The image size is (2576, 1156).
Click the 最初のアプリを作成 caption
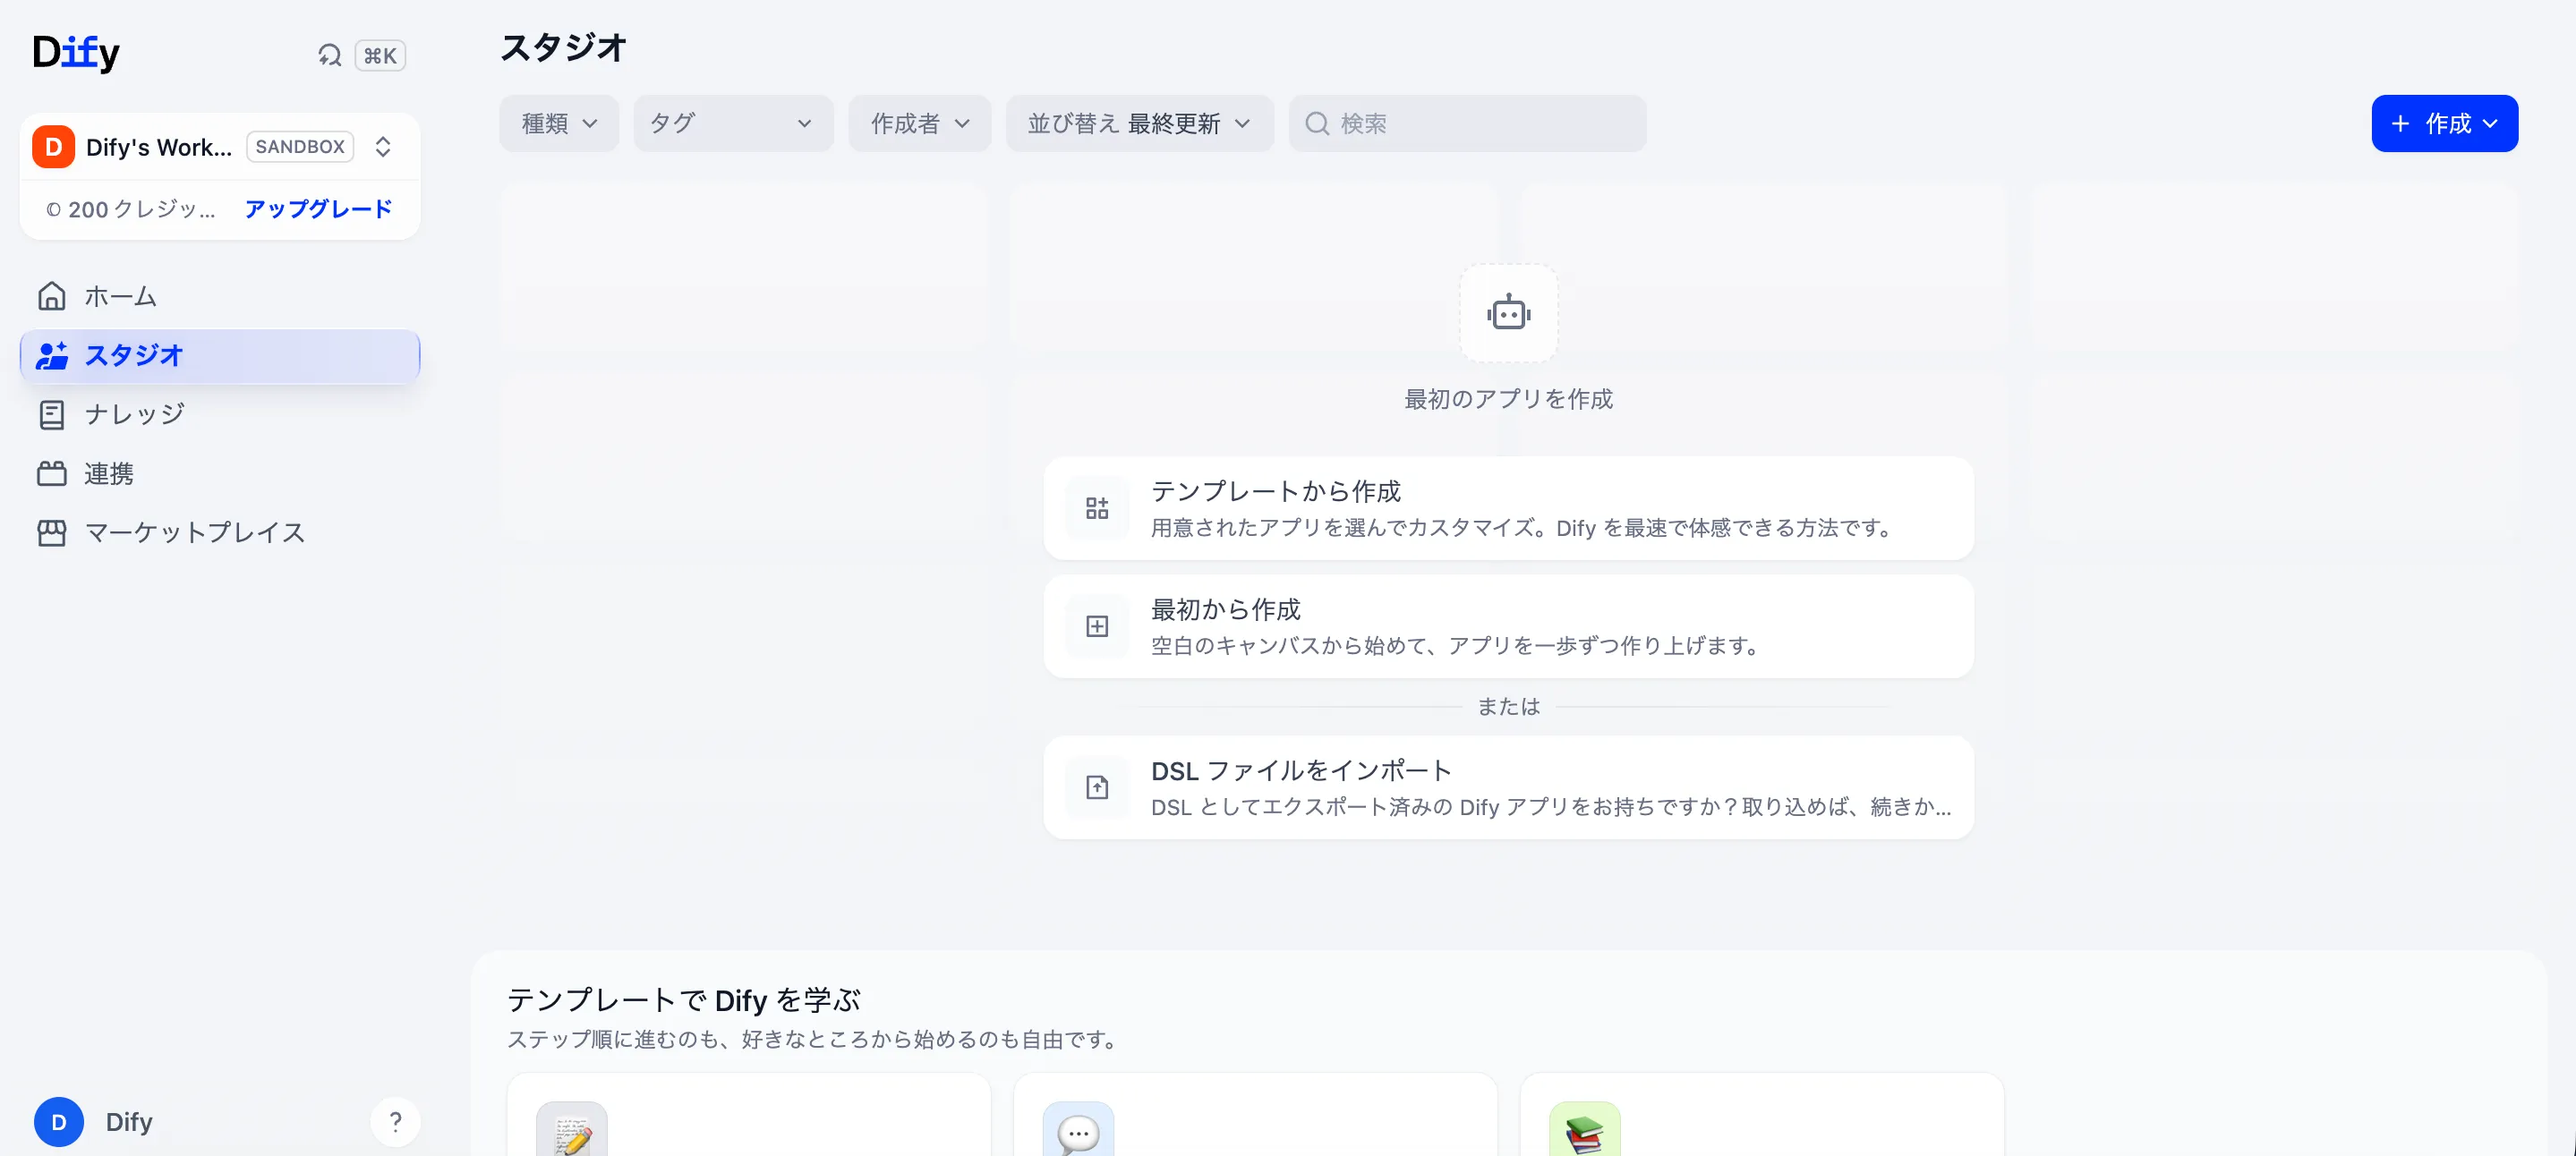pyautogui.click(x=1508, y=399)
